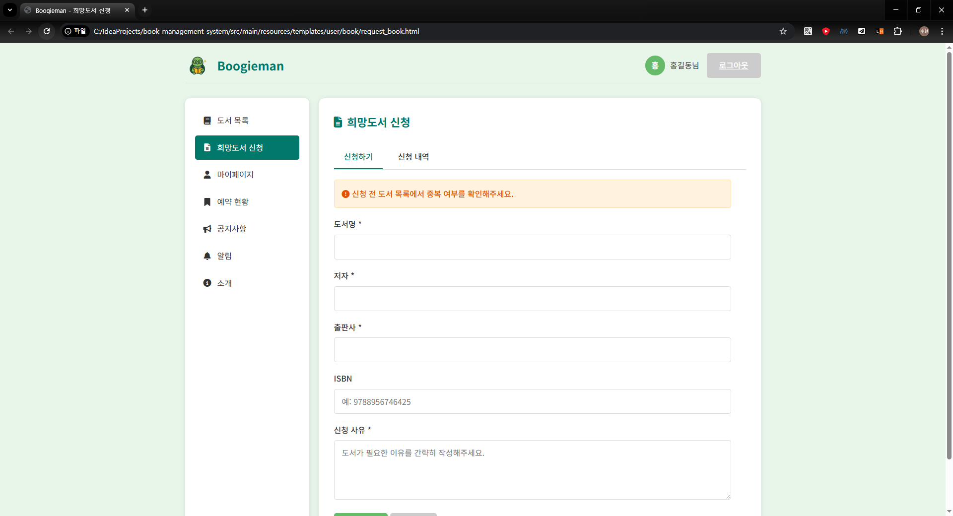The height and width of the screenshot is (516, 953).
Task: Click the down arrow on the page scrollbar
Action: tap(949, 512)
